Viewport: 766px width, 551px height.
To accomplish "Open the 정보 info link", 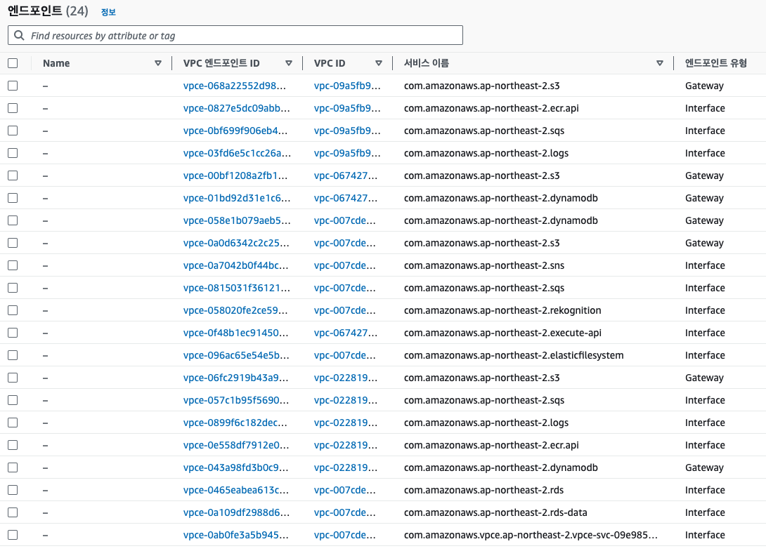I will (x=108, y=12).
